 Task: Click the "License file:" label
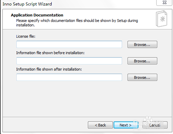[x=26, y=36]
